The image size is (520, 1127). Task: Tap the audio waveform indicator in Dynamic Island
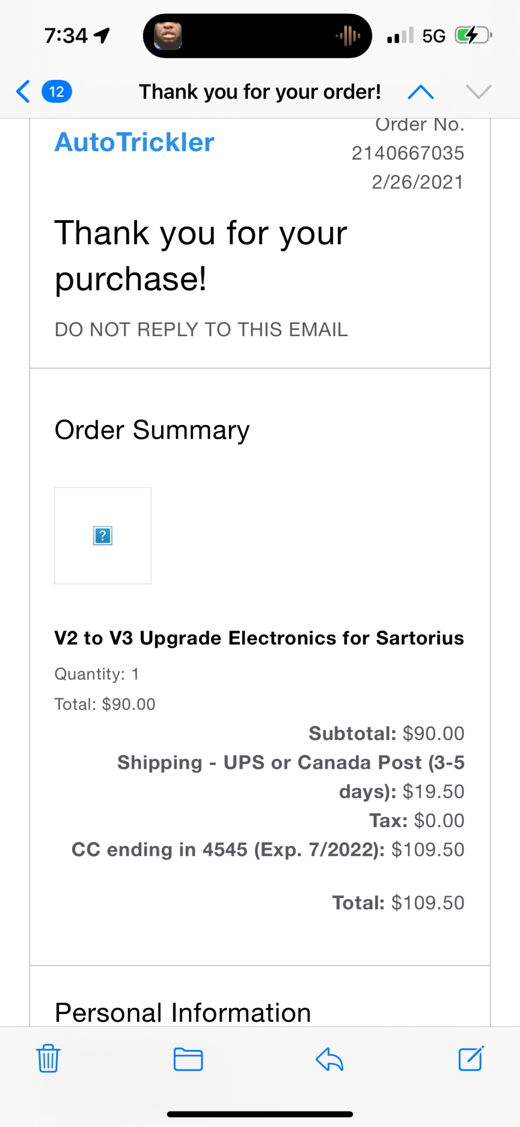coord(348,36)
